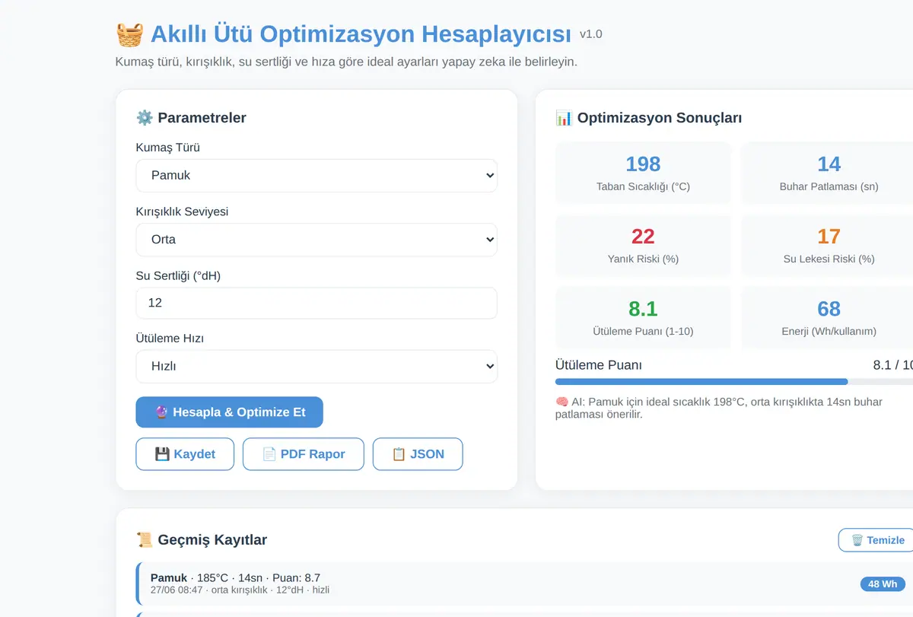
Task: Click the 48 Wh energy badge
Action: tap(883, 584)
